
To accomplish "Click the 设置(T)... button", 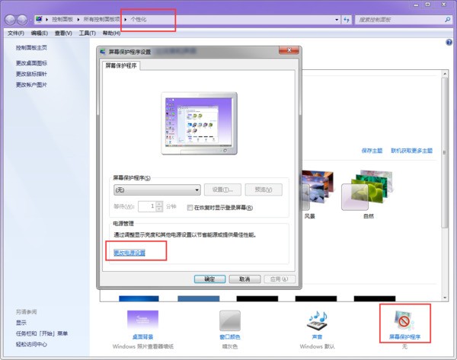I will (x=222, y=190).
